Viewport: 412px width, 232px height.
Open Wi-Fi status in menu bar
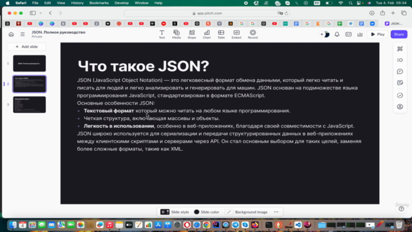click(x=341, y=3)
